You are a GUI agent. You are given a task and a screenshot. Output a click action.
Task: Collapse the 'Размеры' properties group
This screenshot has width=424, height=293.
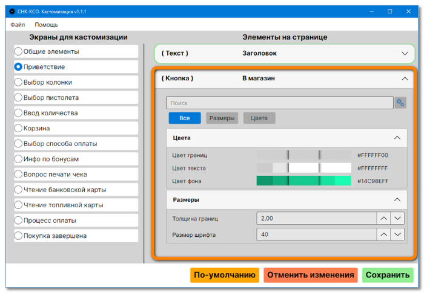click(397, 199)
